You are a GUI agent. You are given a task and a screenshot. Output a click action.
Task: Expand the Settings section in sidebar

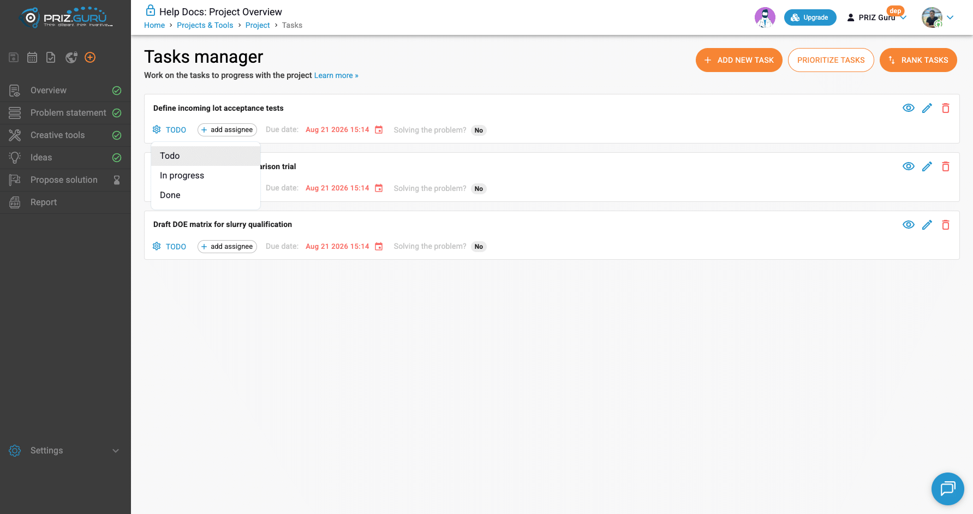[65, 451]
